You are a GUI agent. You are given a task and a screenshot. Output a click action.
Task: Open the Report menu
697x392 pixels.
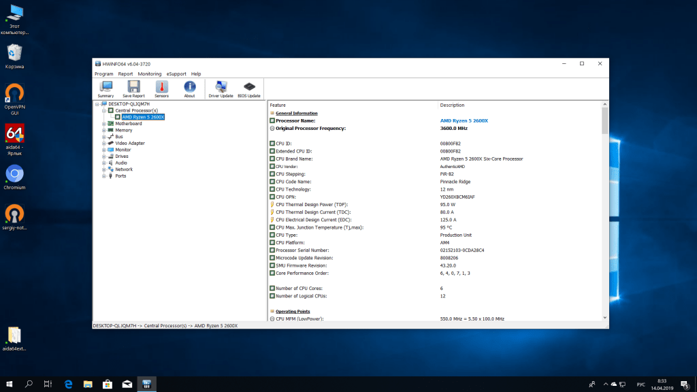click(125, 73)
